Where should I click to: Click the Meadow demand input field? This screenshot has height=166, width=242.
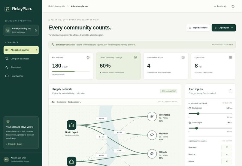pos(227,154)
